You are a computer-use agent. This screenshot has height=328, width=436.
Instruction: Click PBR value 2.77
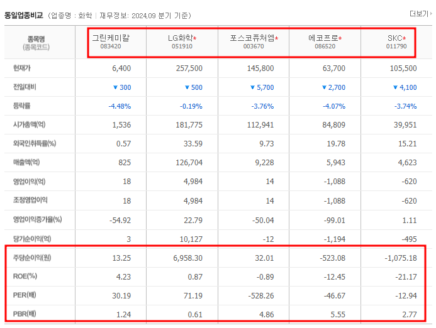(410, 315)
